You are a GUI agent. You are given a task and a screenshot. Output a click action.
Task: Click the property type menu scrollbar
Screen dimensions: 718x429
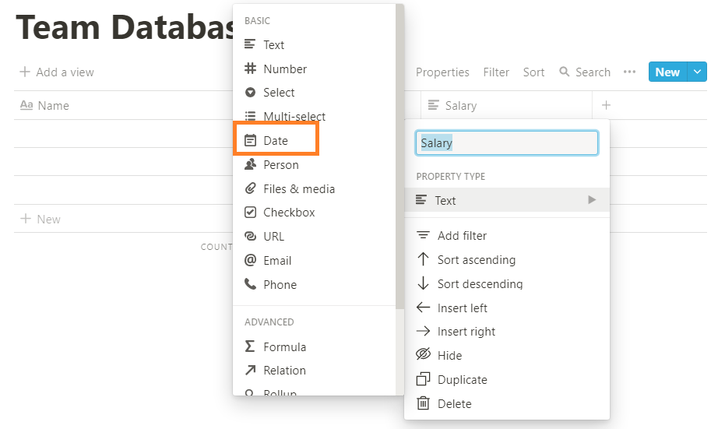tap(399, 156)
